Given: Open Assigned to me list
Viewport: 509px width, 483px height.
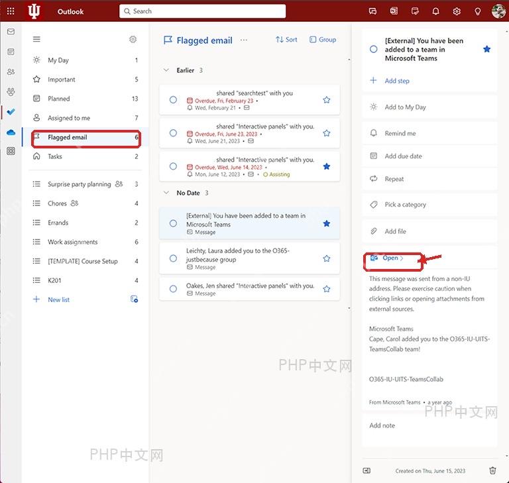Looking at the screenshot, I should [85, 118].
